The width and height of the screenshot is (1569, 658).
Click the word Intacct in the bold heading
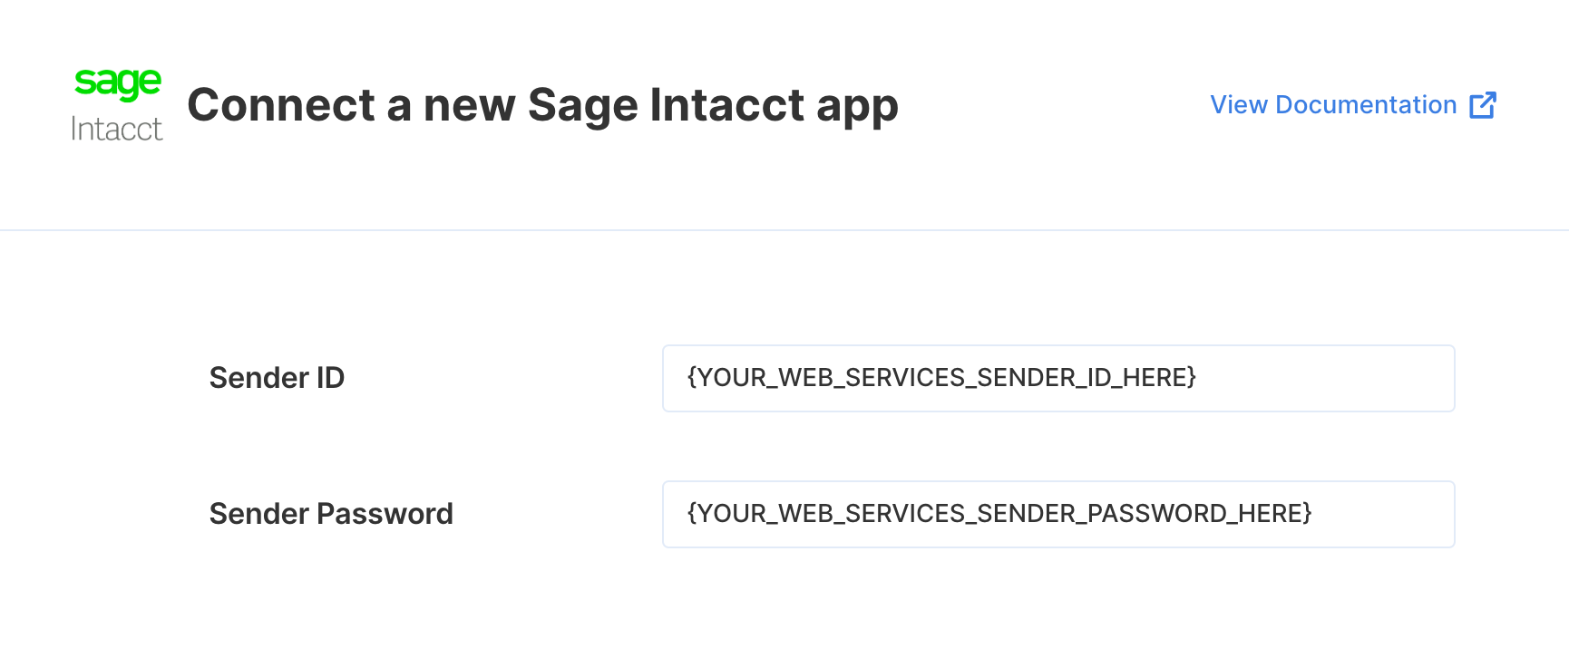[727, 105]
